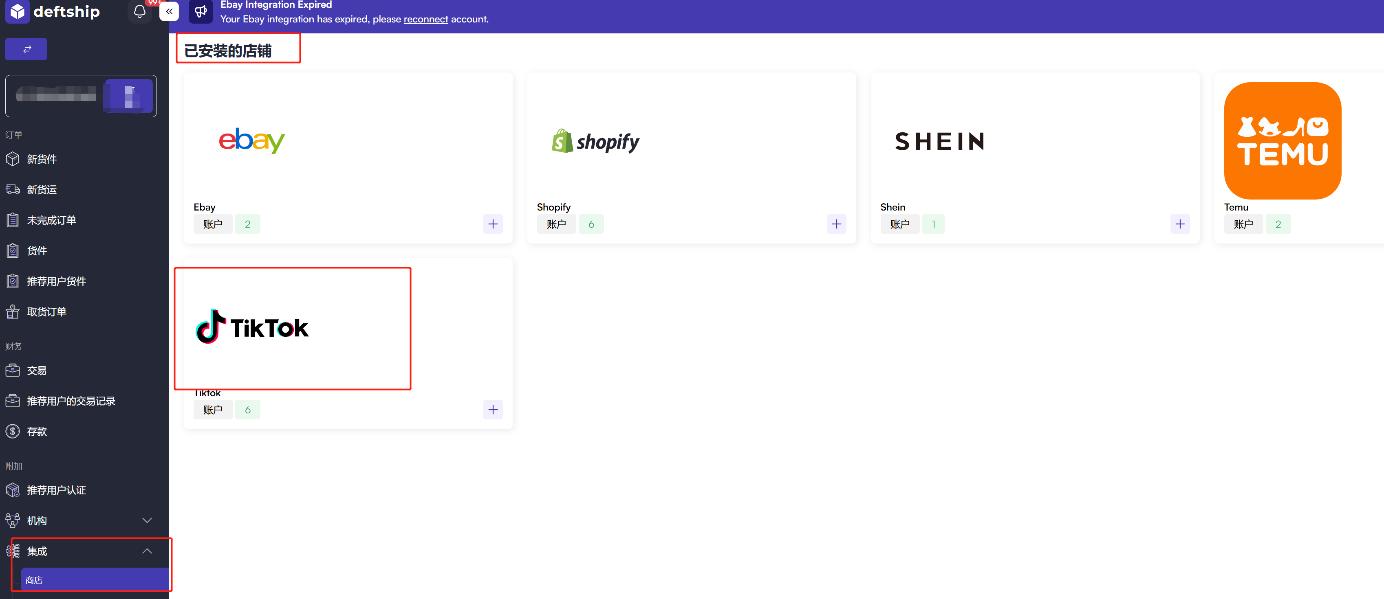Click the Shopify logo
The width and height of the screenshot is (1384, 599).
[x=595, y=141]
